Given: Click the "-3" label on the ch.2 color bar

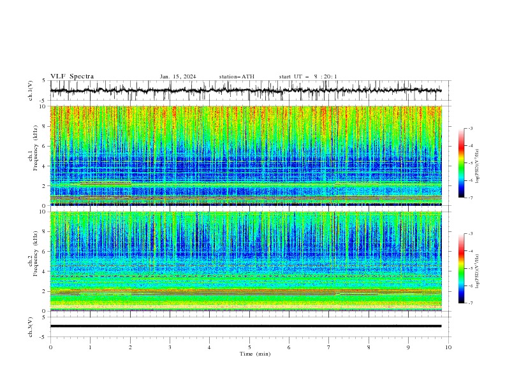Looking at the screenshot, I should [x=470, y=234].
